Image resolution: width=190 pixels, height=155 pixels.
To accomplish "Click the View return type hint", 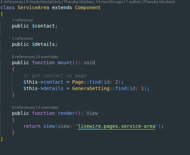I will pos(92,114).
